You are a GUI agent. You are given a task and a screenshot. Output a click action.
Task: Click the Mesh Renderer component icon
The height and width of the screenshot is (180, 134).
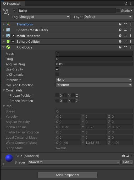[8, 36]
